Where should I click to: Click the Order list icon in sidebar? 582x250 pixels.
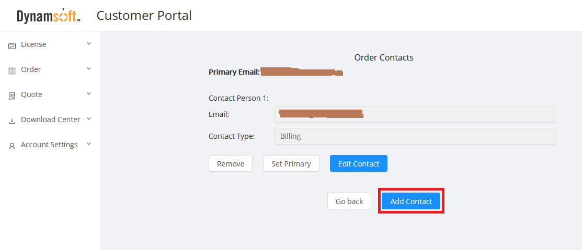click(x=12, y=70)
